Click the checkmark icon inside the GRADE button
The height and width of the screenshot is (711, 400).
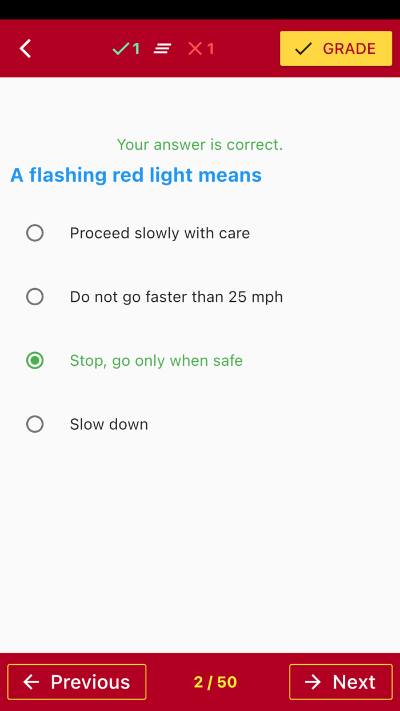[303, 49]
